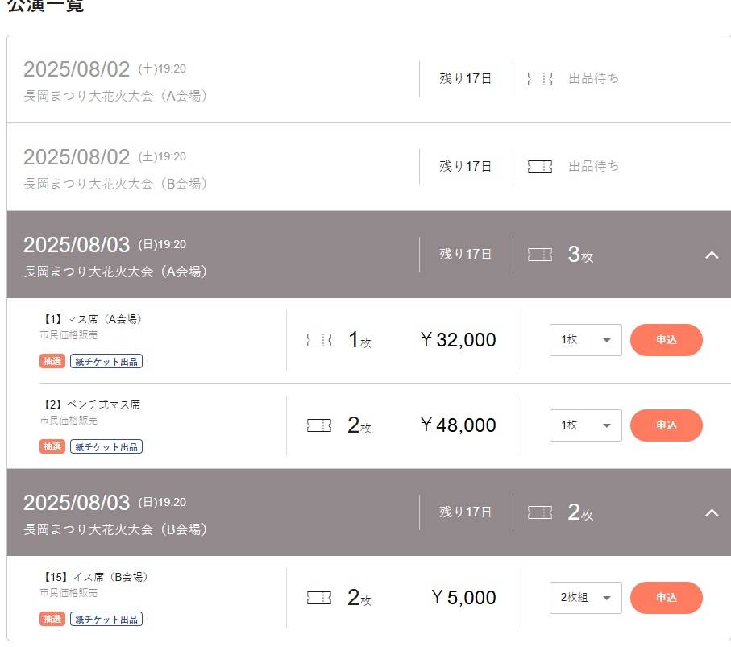Click ticket icon beside マス席 1枚

pos(319,340)
